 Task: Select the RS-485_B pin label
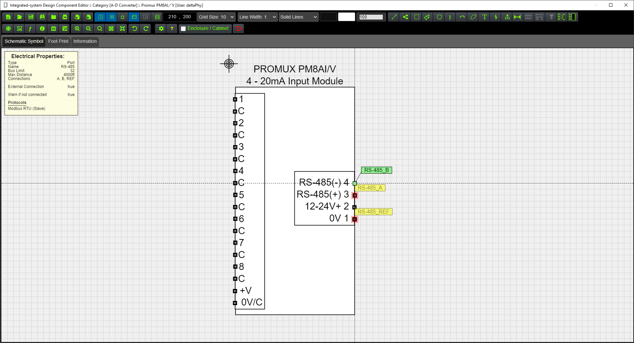pyautogui.click(x=376, y=170)
